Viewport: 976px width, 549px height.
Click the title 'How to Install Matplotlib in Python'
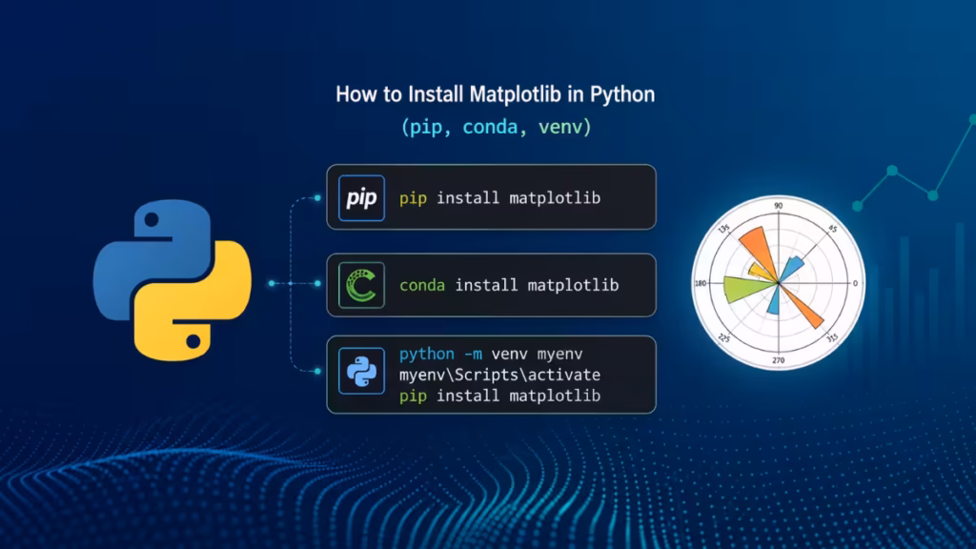(496, 94)
